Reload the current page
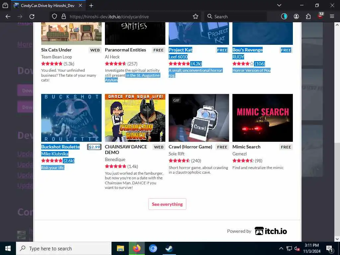340x255 pixels. click(32, 17)
